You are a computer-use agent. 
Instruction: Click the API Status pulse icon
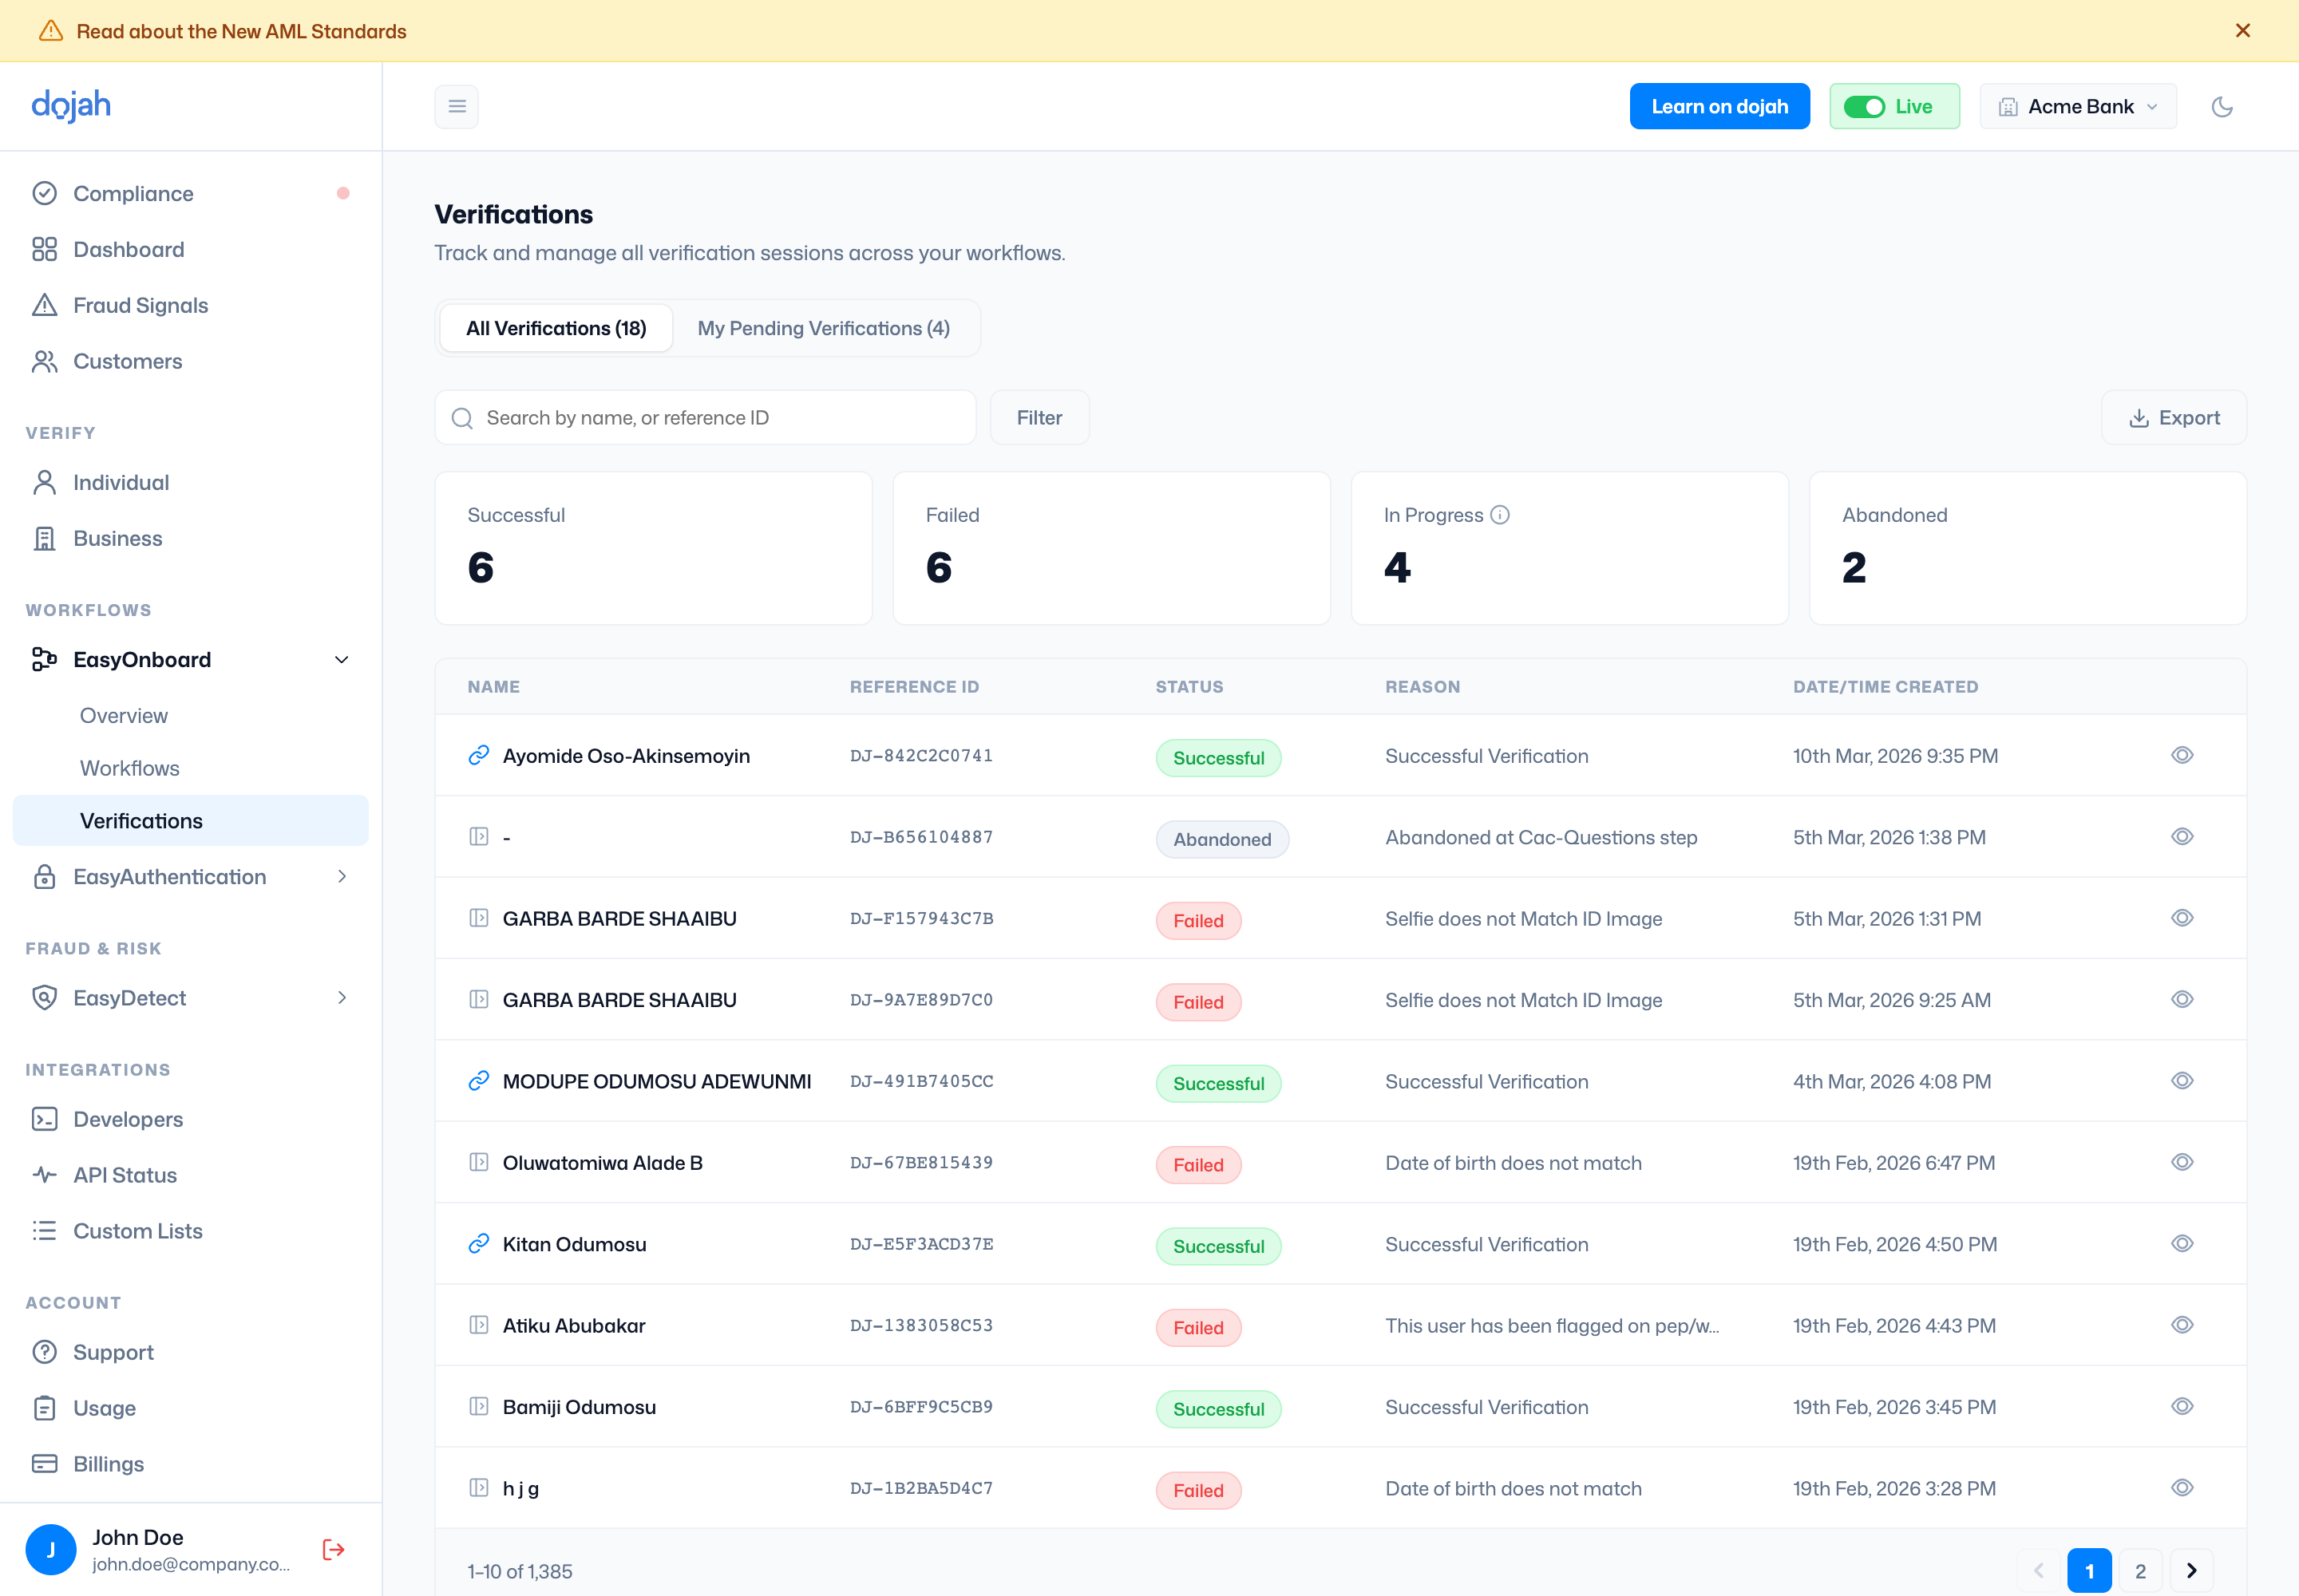(x=44, y=1175)
